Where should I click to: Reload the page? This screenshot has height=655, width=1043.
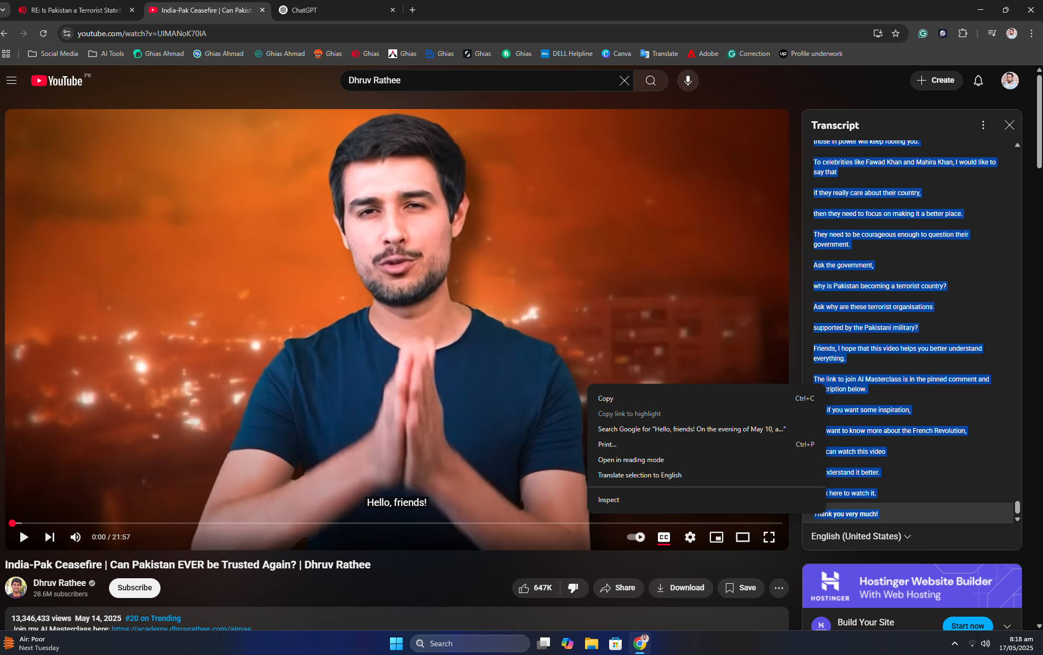pos(43,33)
